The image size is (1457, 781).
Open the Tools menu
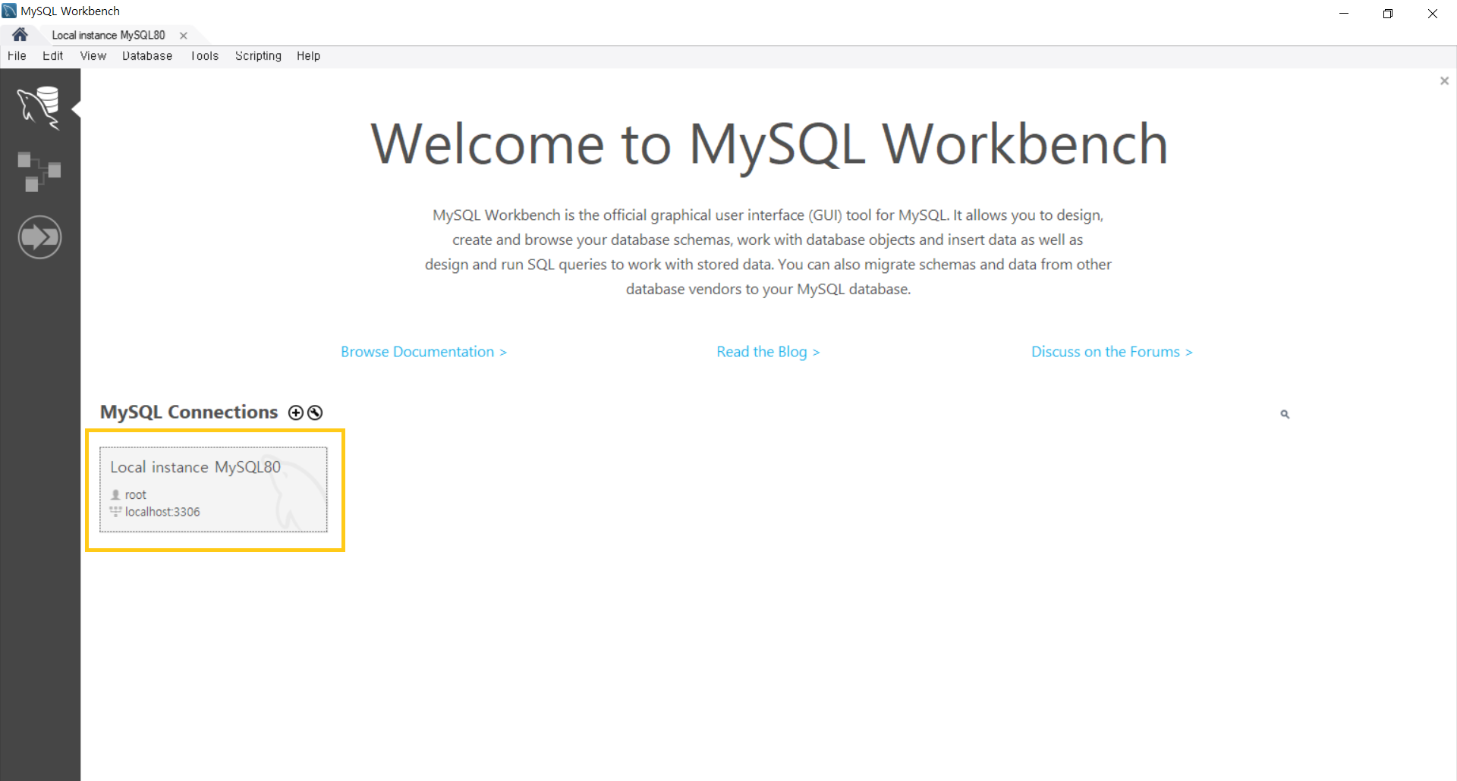tap(205, 56)
